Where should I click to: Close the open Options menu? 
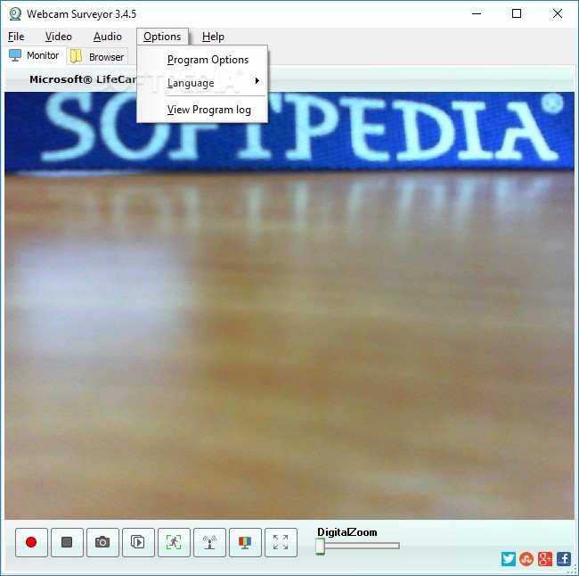click(x=162, y=37)
